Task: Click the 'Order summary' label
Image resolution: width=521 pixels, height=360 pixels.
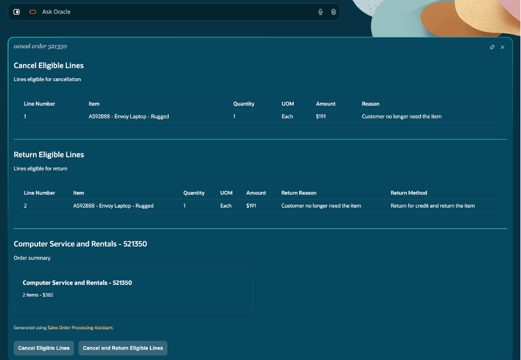Action: (x=32, y=258)
